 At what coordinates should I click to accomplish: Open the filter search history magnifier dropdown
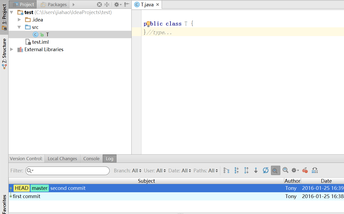tap(30, 171)
